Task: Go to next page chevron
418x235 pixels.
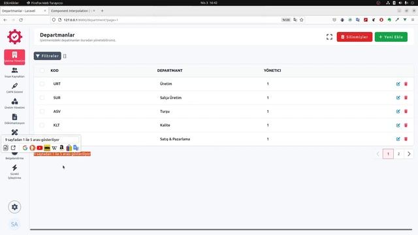Action: click(409, 154)
